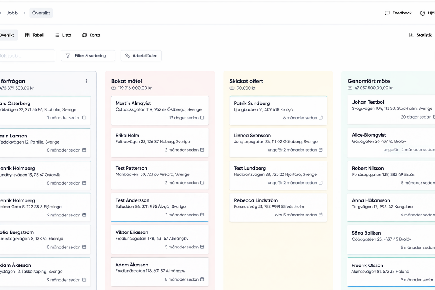Click the money icon under Bokat möte!

click(x=113, y=88)
